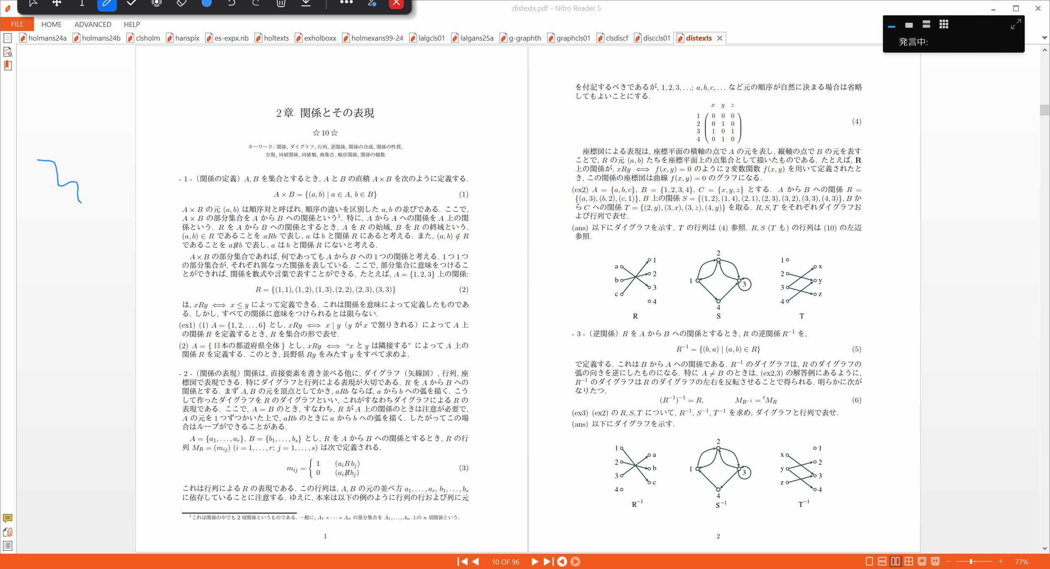Switch to single page view
The width and height of the screenshot is (1050, 569).
coord(869,562)
